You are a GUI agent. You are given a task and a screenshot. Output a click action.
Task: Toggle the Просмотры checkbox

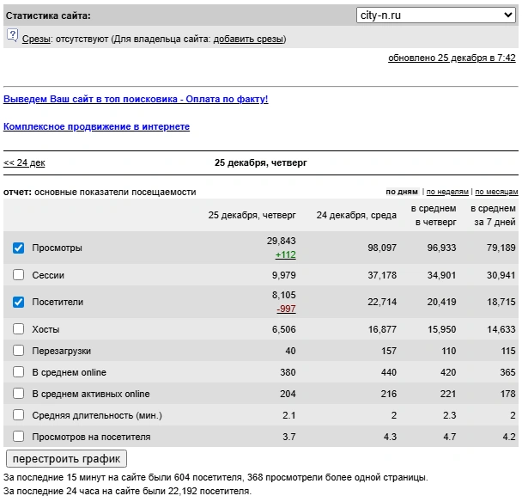coord(19,248)
